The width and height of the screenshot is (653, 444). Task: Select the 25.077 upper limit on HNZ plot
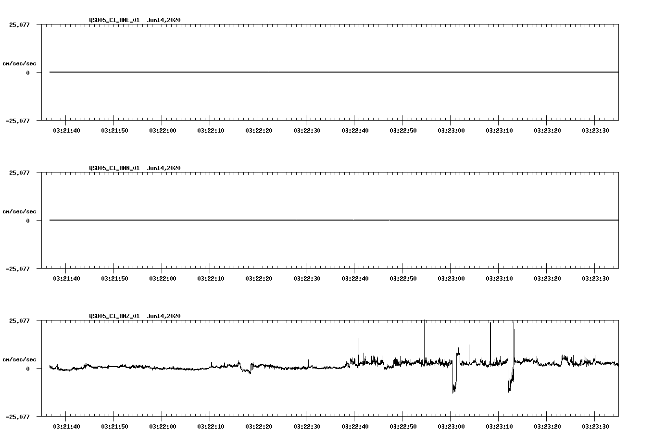(19, 321)
